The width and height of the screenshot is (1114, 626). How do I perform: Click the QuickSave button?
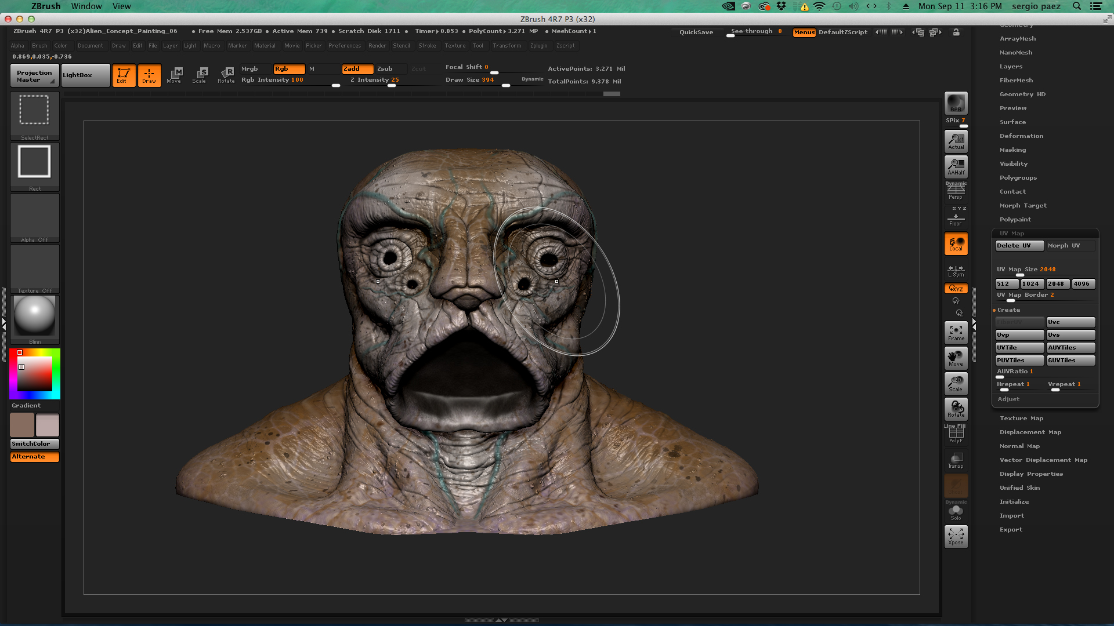[x=696, y=32]
